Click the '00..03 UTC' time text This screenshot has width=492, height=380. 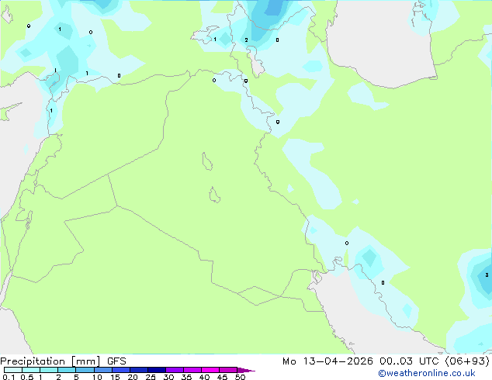click(x=410, y=361)
